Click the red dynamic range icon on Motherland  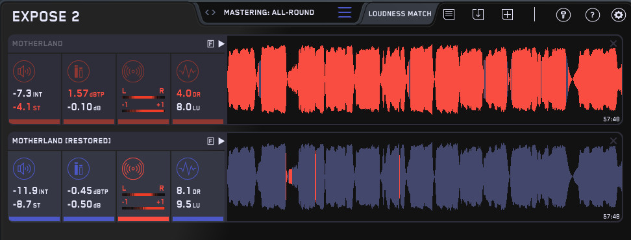pos(188,71)
